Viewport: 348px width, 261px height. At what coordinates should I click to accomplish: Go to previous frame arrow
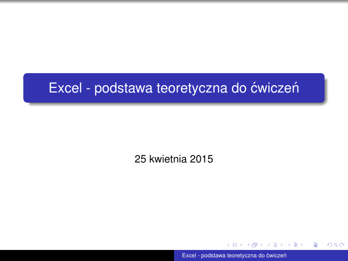coord(249,244)
